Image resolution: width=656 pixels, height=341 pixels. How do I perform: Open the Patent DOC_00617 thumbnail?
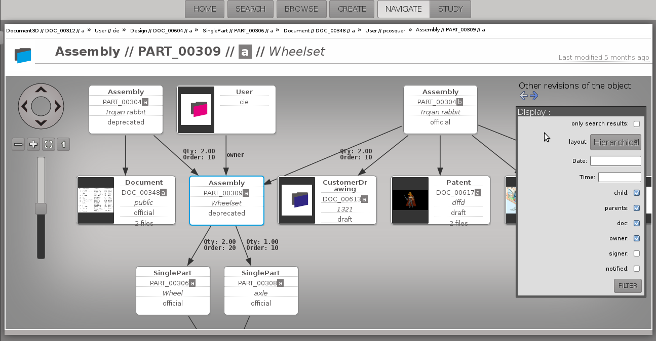pos(410,200)
